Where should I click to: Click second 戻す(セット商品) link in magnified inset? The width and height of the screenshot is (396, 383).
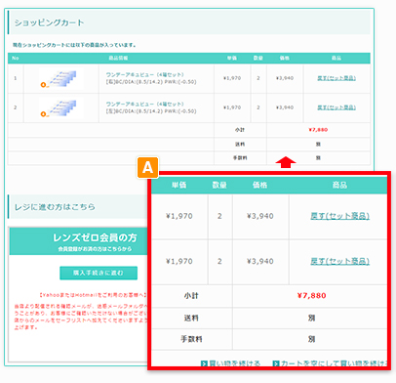339,261
